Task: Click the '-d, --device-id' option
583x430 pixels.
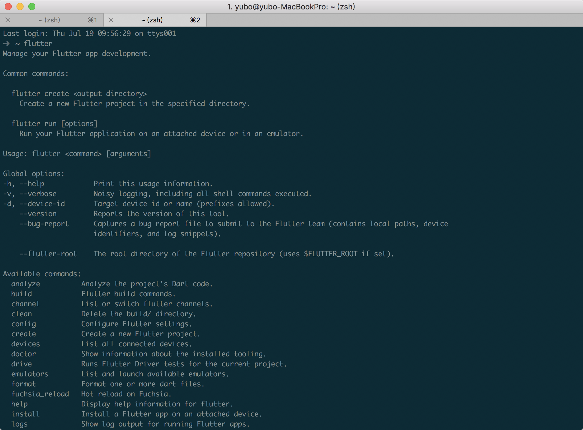Action: click(34, 204)
